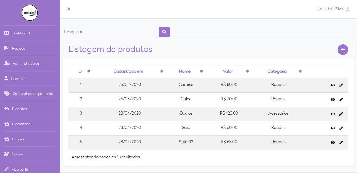Open Pedidos in the sidebar

(18, 48)
